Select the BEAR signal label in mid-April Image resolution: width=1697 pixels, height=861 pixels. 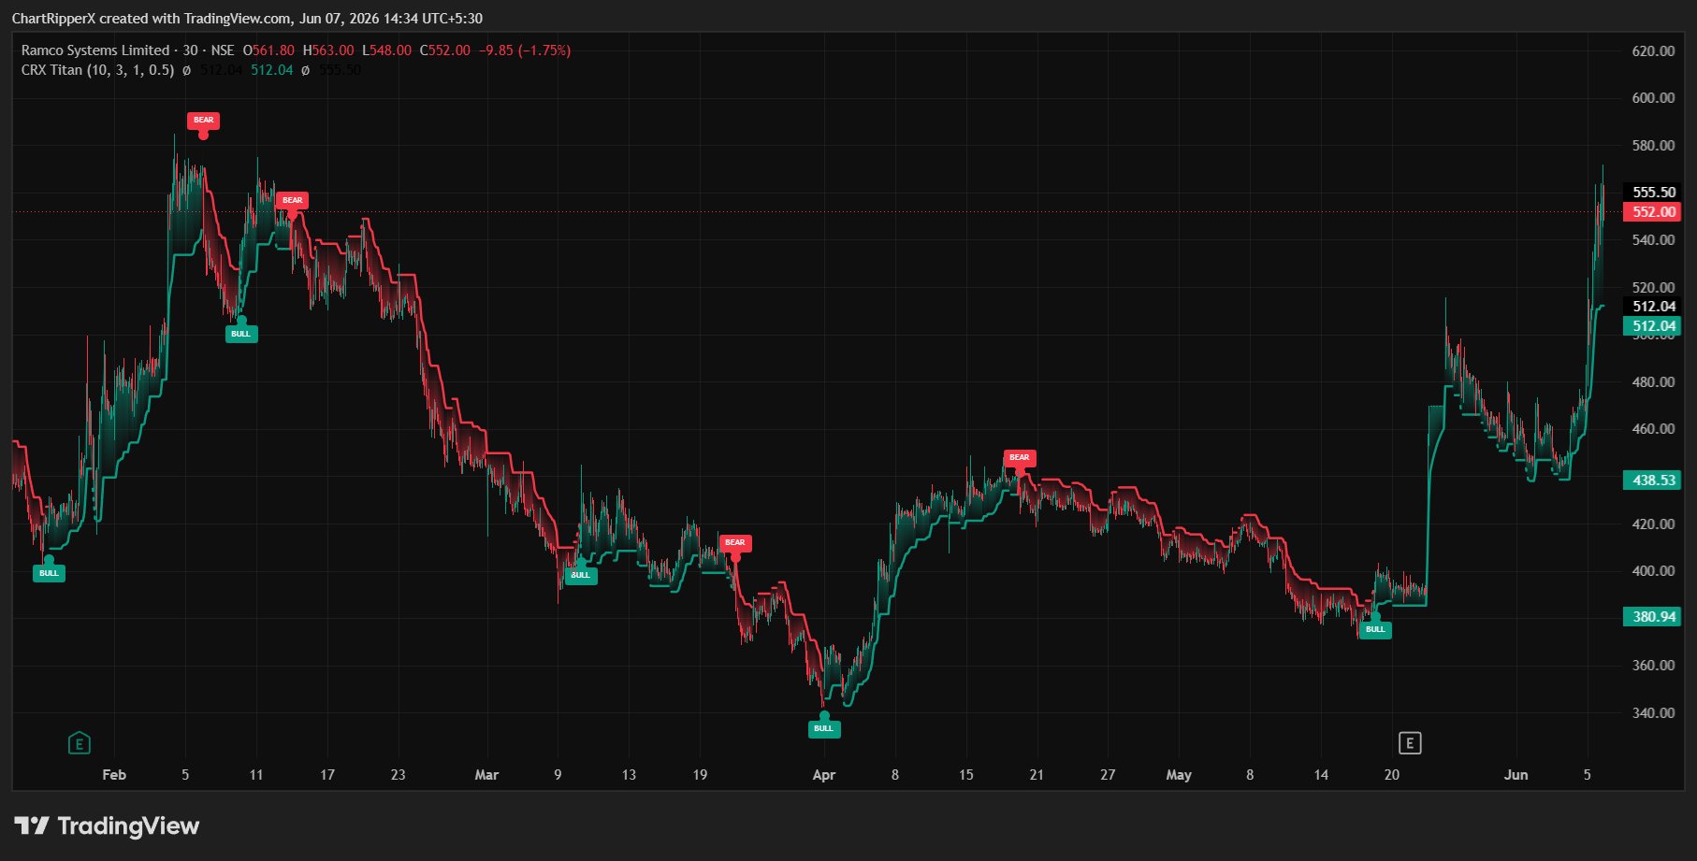point(1020,458)
